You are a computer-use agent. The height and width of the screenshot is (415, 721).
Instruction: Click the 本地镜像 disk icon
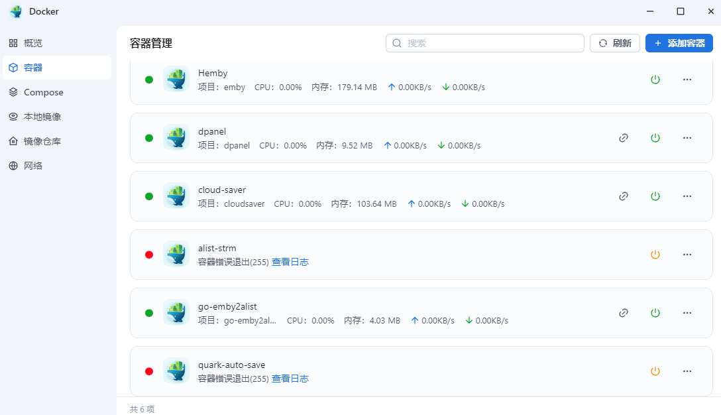[13, 117]
